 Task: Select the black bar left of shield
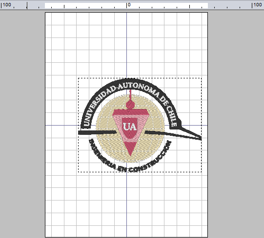click(98, 132)
